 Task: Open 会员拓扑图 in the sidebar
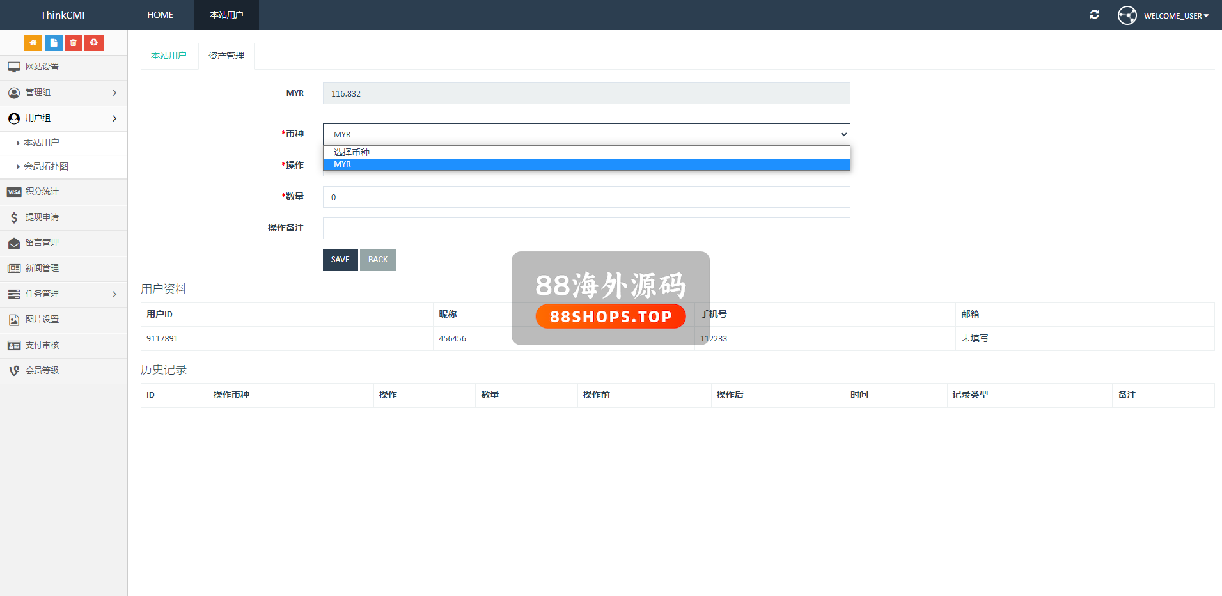click(x=46, y=167)
